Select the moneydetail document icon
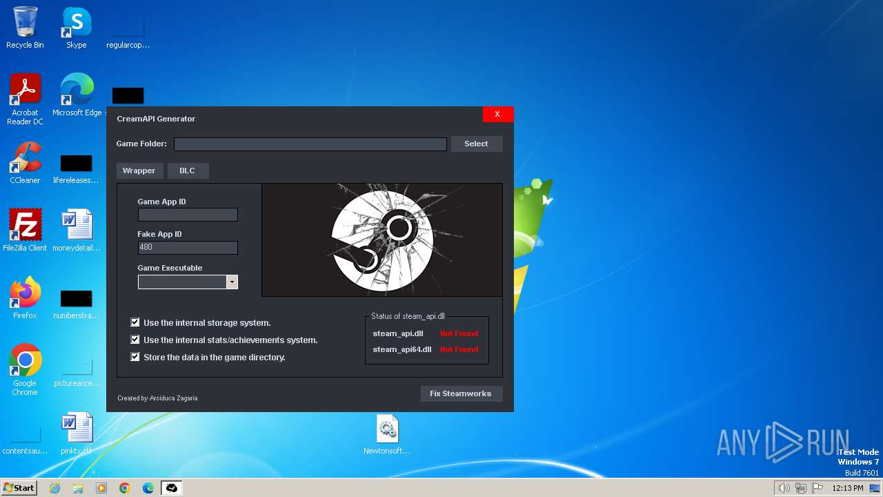The height and width of the screenshot is (497, 883). coord(77,231)
